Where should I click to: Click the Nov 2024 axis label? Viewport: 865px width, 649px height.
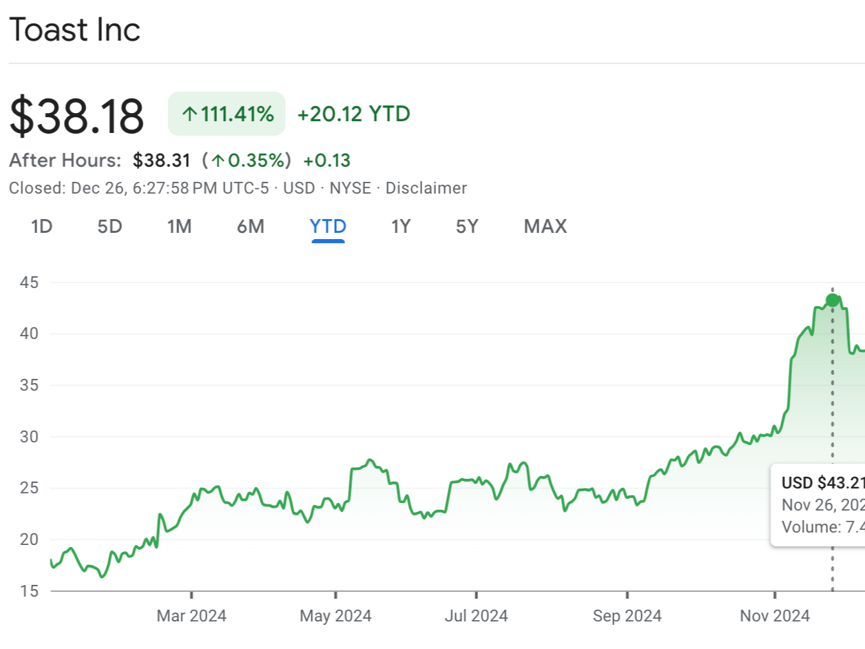click(x=775, y=615)
